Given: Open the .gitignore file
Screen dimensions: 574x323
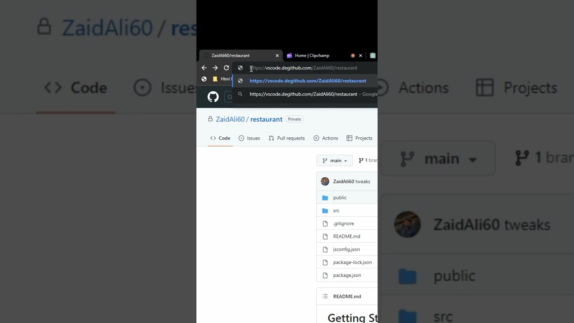Looking at the screenshot, I should coord(344,223).
